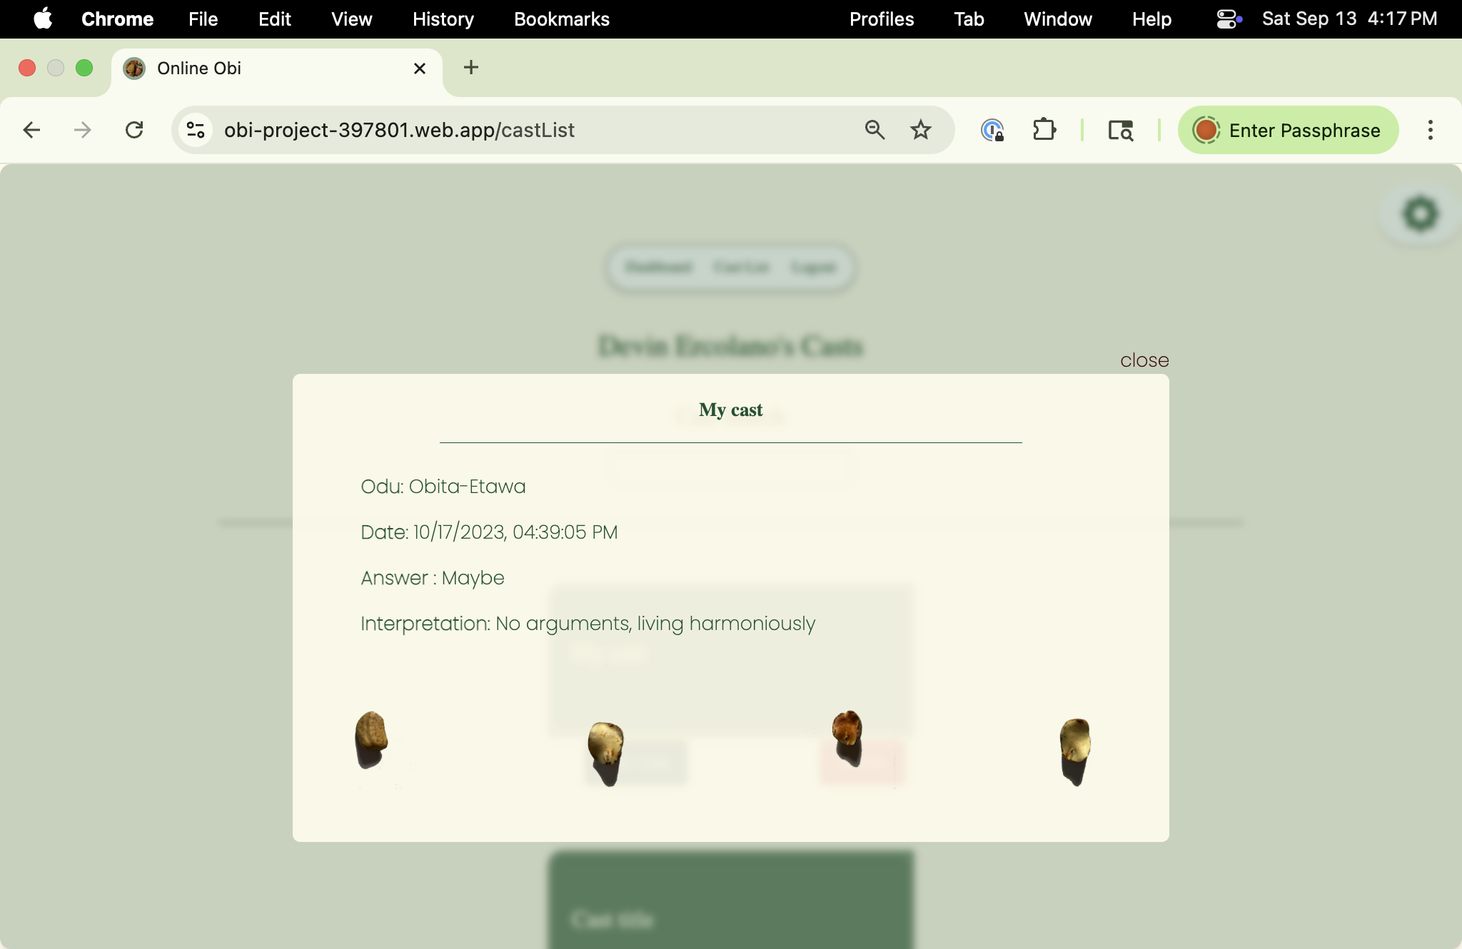Open the Logout link
Screen dimensions: 1462x949
pos(814,268)
